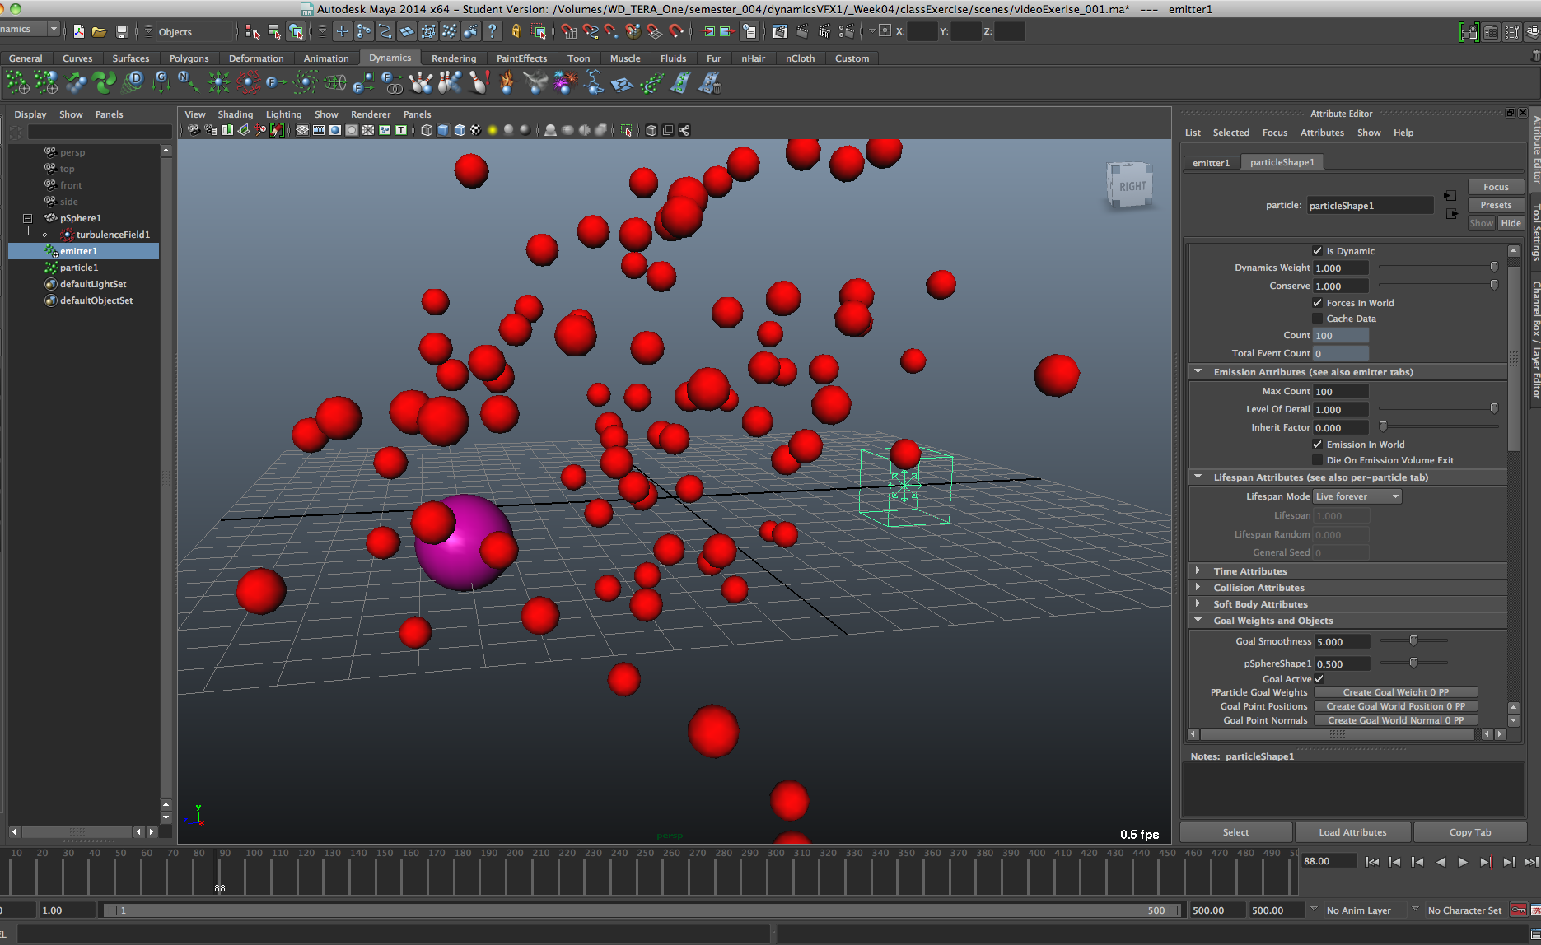
Task: Enable use all lights yellow bulb icon
Action: [x=493, y=130]
